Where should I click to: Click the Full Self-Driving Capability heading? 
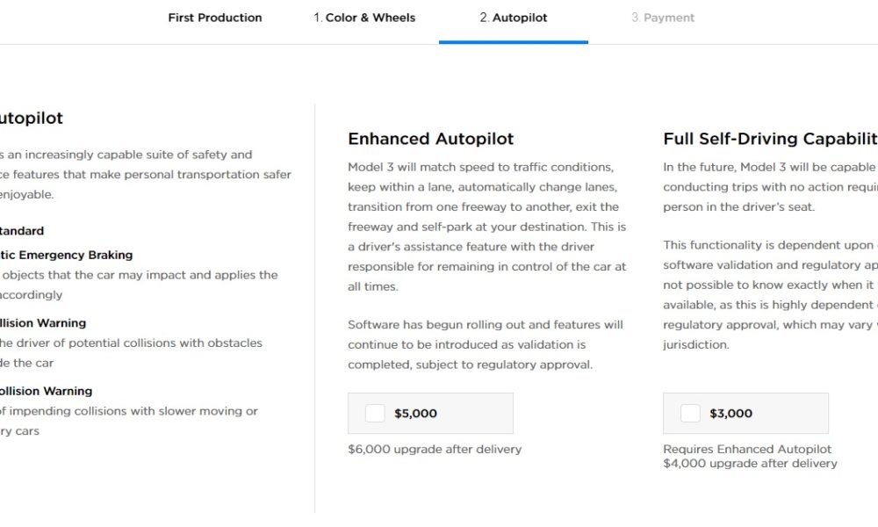(771, 139)
